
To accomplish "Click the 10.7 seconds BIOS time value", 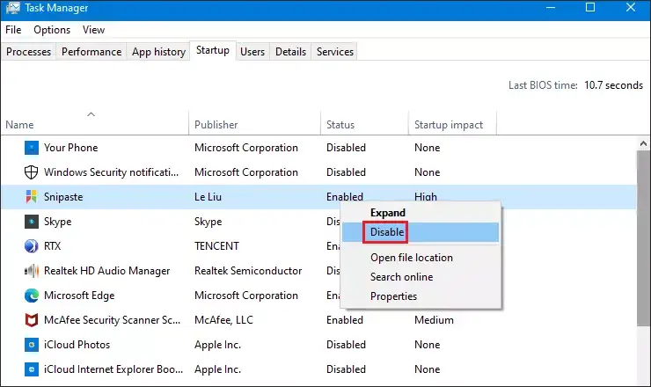I will 614,85.
